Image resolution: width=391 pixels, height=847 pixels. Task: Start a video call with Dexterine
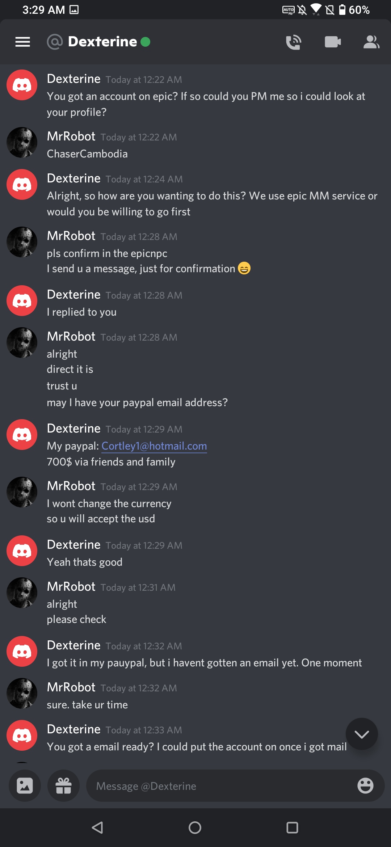(x=333, y=42)
